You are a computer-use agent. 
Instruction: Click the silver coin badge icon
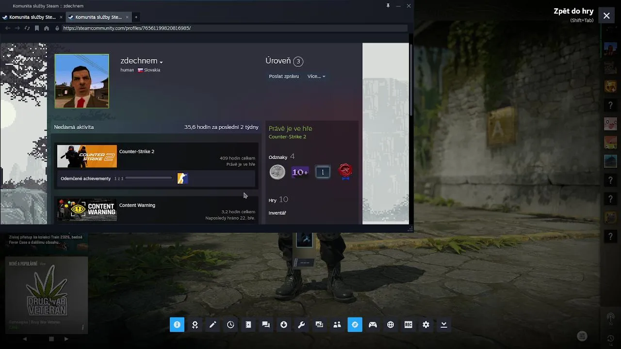(278, 172)
